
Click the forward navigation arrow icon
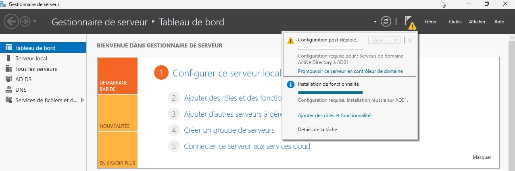(25, 21)
